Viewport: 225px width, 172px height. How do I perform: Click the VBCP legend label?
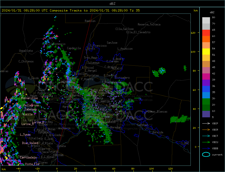[215, 123]
